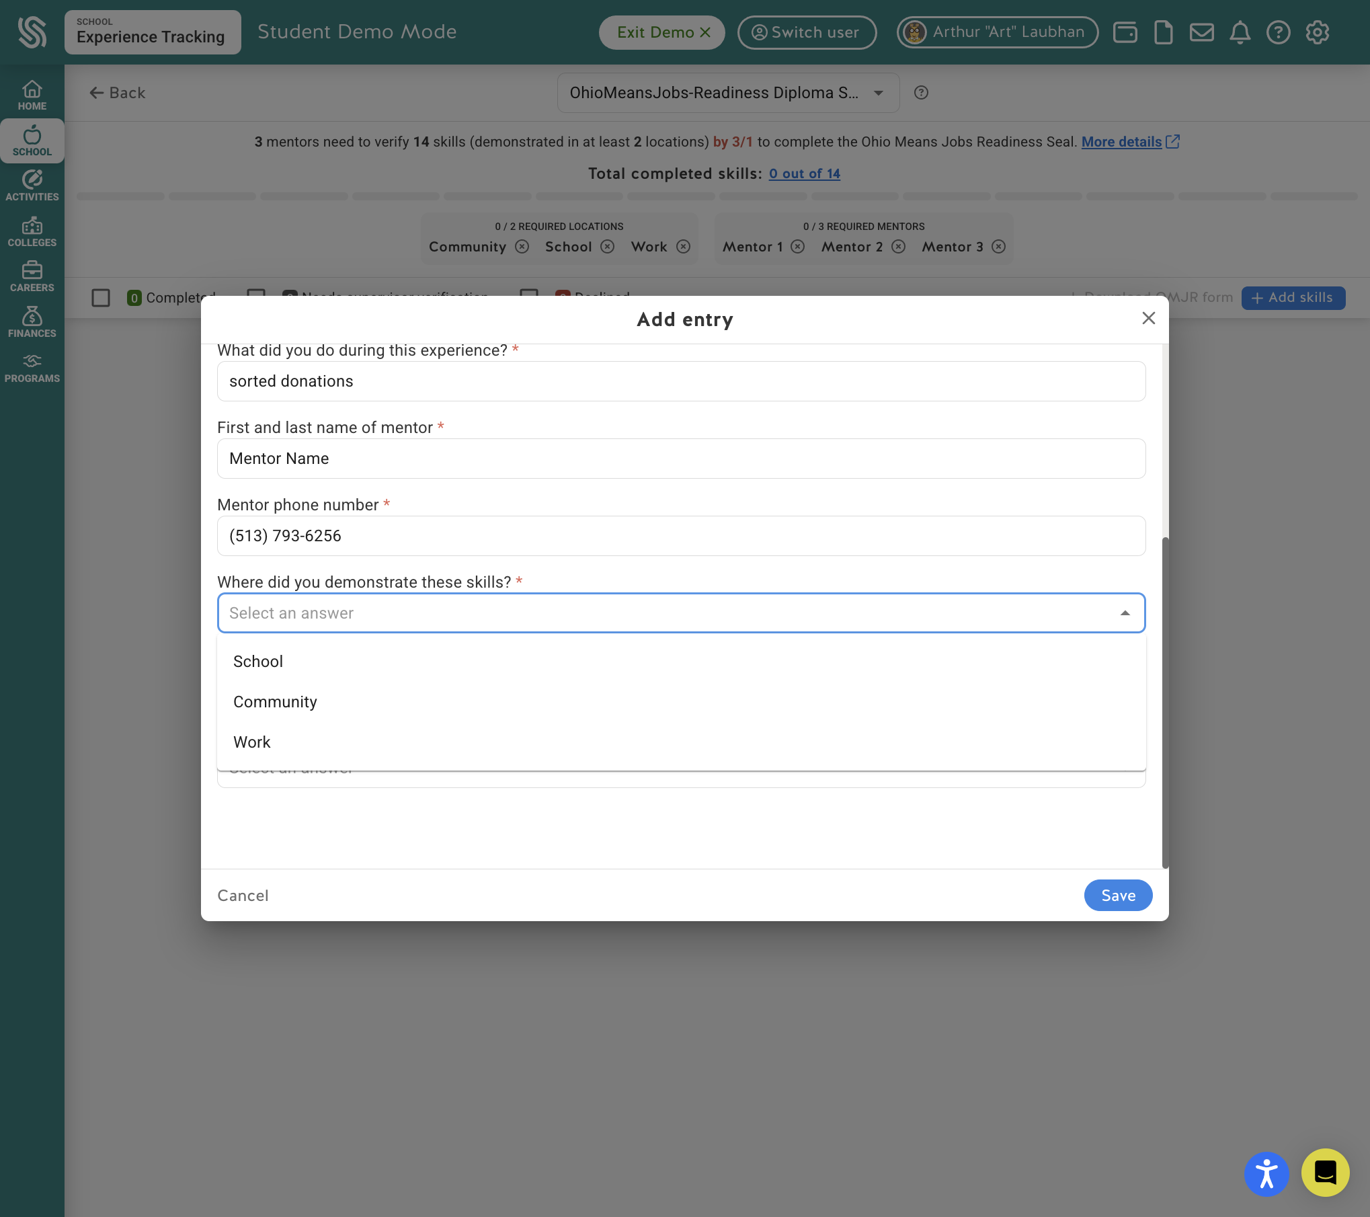Open the Careers sidebar section
The height and width of the screenshot is (1217, 1370).
pos(32,277)
